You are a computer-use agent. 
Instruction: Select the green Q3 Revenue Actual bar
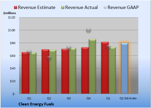point(72,71)
